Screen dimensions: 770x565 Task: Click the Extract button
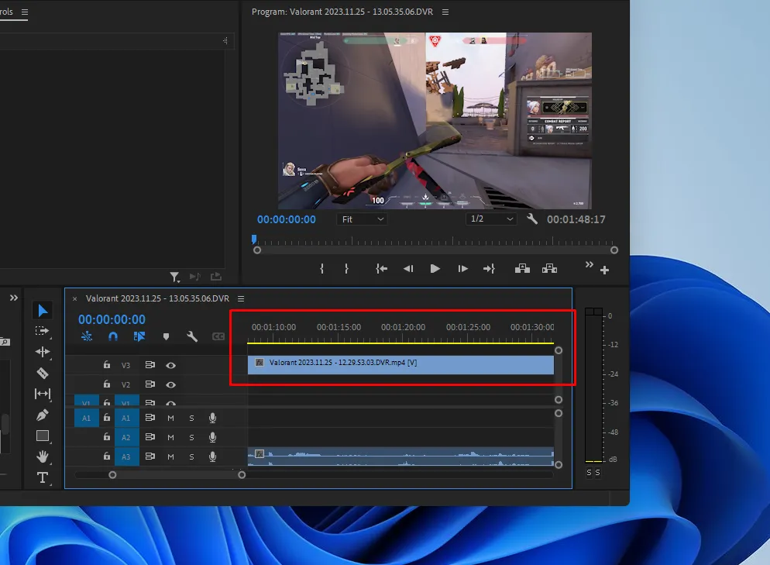549,268
